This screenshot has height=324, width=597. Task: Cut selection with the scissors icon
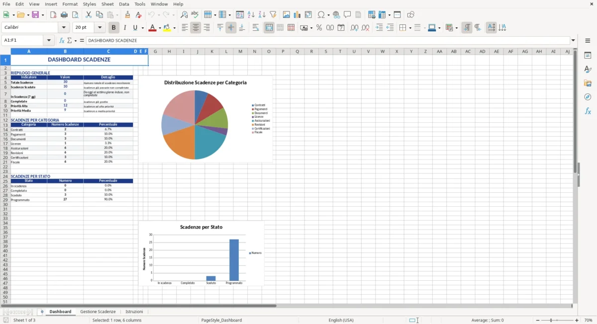click(89, 15)
